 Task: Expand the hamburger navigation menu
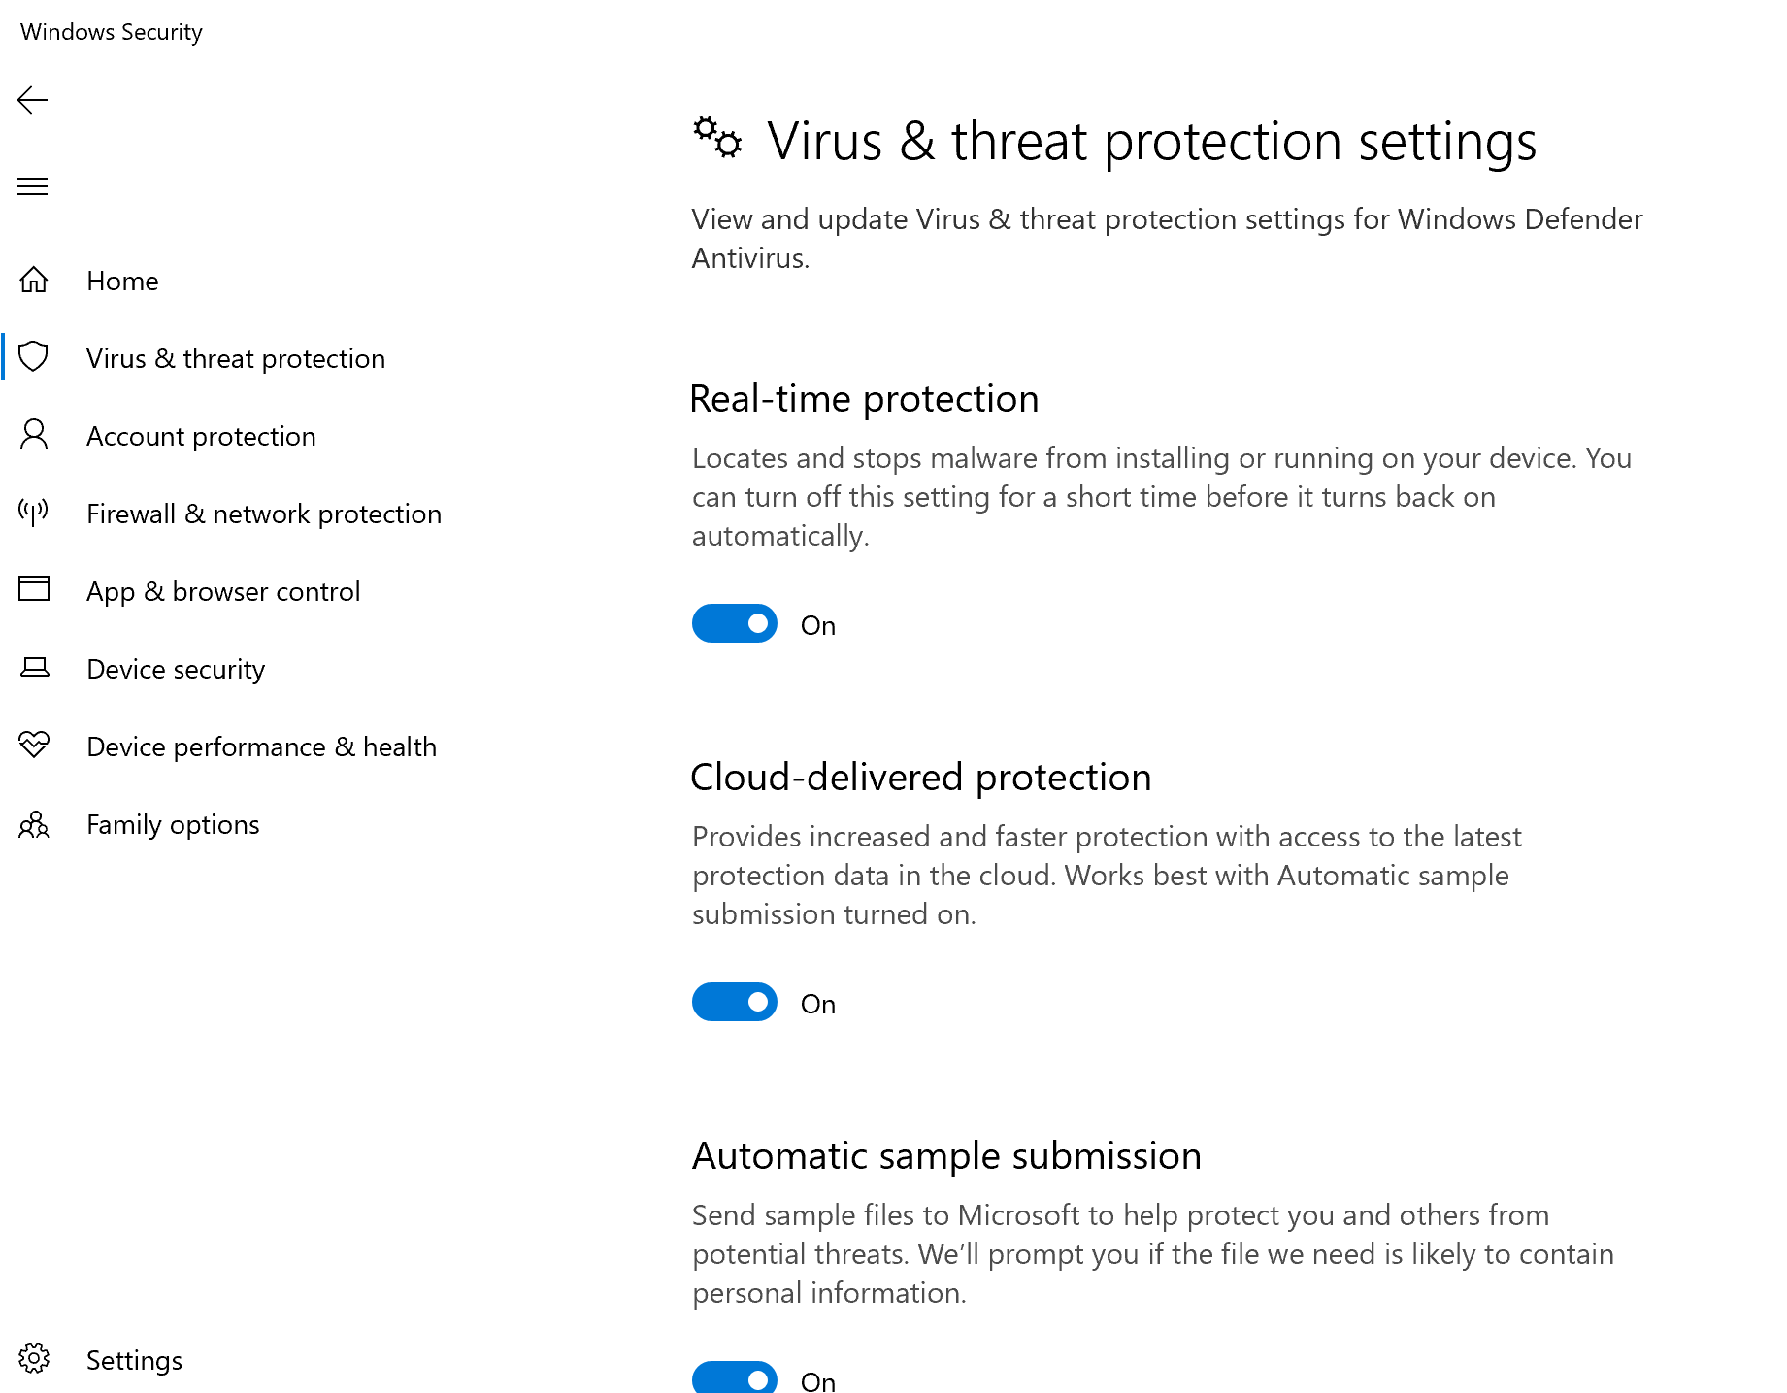pyautogui.click(x=32, y=186)
